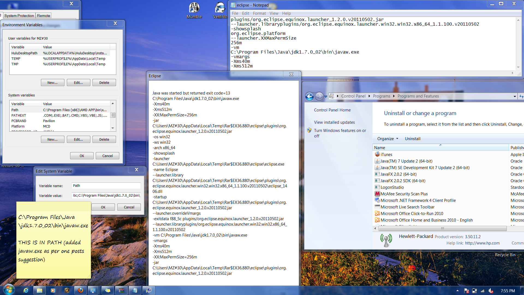
Task: Switch to Firefox in the taskbar
Action: pos(81,290)
